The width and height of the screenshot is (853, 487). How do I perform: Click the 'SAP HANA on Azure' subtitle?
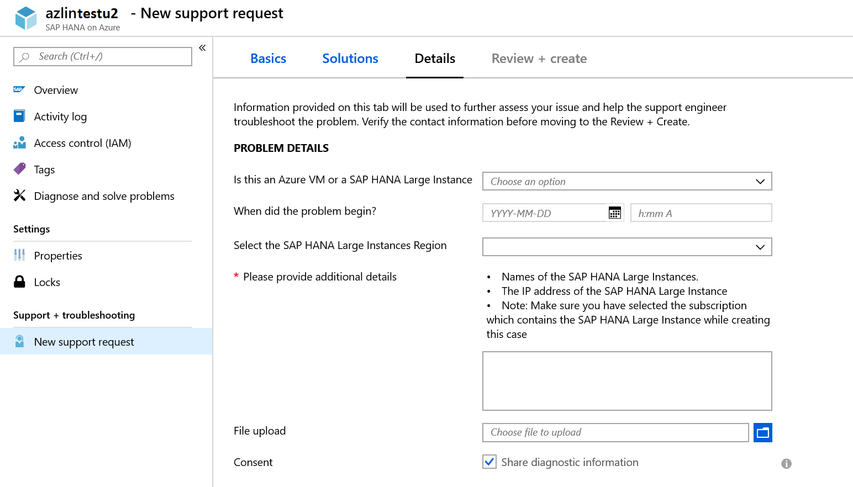click(82, 28)
